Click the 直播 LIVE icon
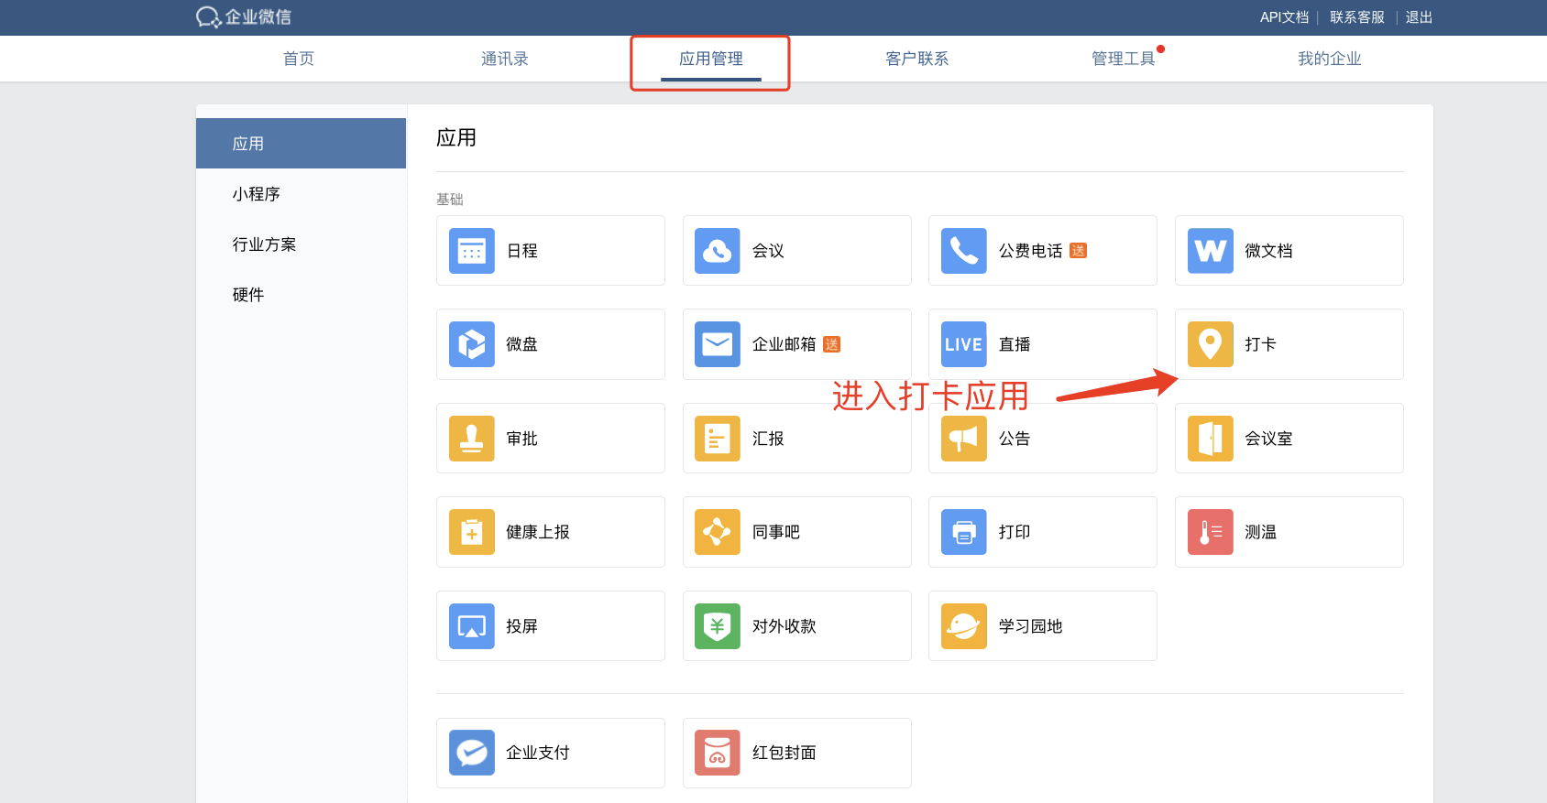The image size is (1547, 803). [x=963, y=344]
